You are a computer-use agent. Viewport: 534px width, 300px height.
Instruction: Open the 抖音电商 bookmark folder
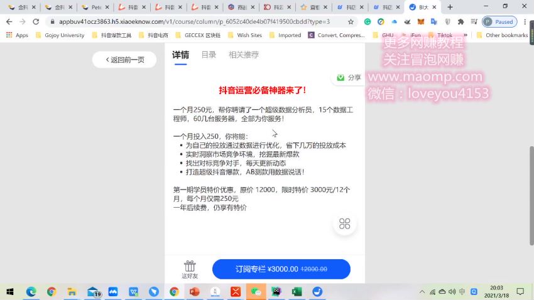(153, 35)
